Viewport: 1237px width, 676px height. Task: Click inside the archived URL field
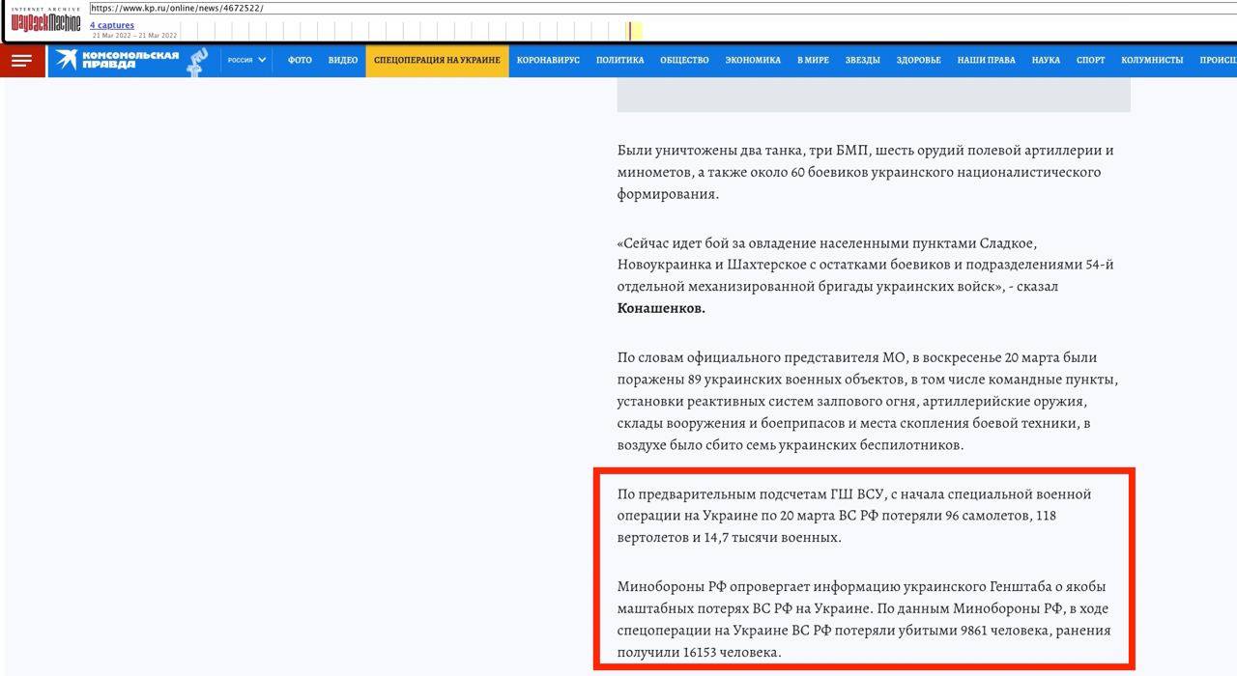(x=290, y=7)
